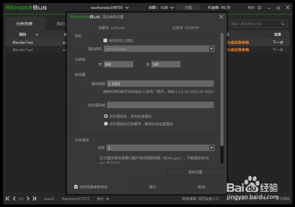Viewport: 295px width, 207px height.
Task: Select auto full-speed render after priority frames
Action: pos(106,116)
